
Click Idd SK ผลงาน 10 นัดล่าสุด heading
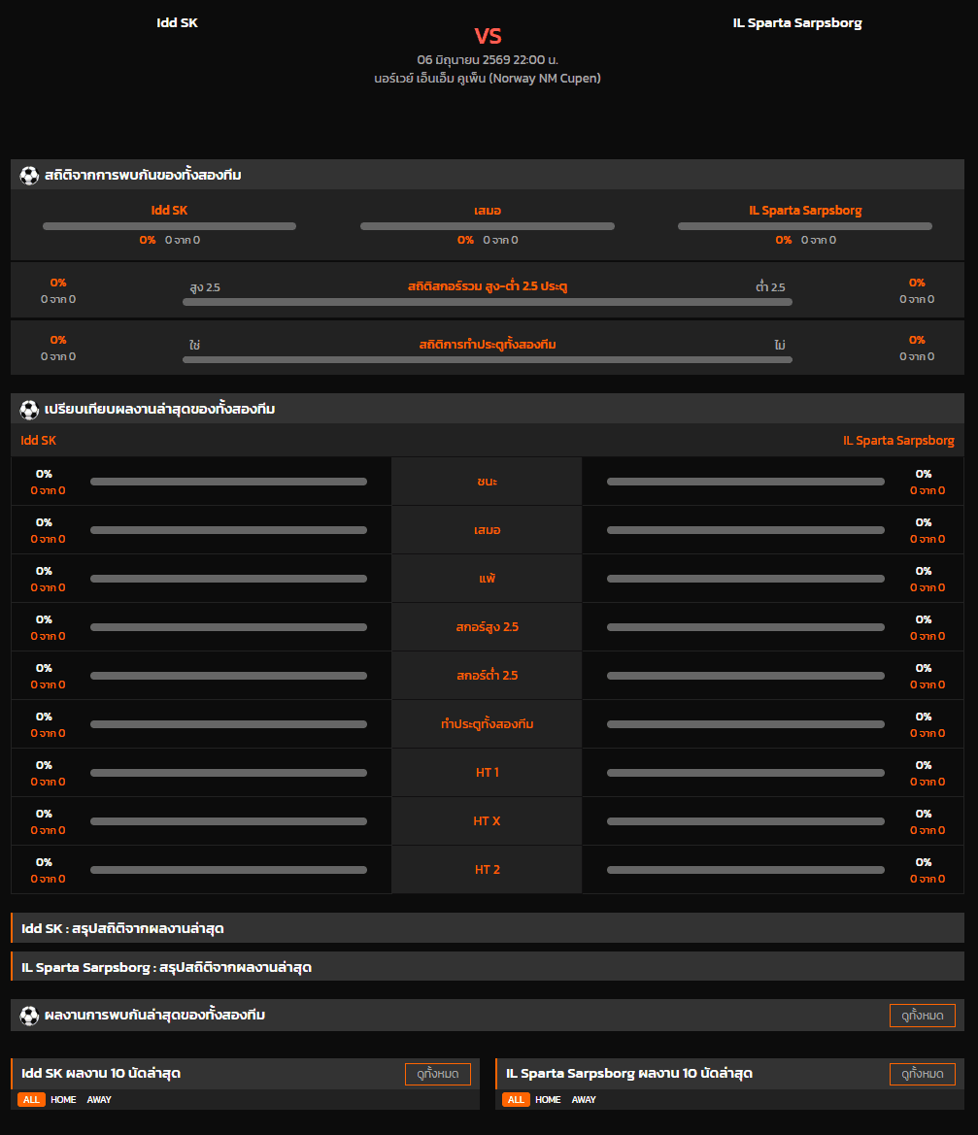tap(101, 1073)
